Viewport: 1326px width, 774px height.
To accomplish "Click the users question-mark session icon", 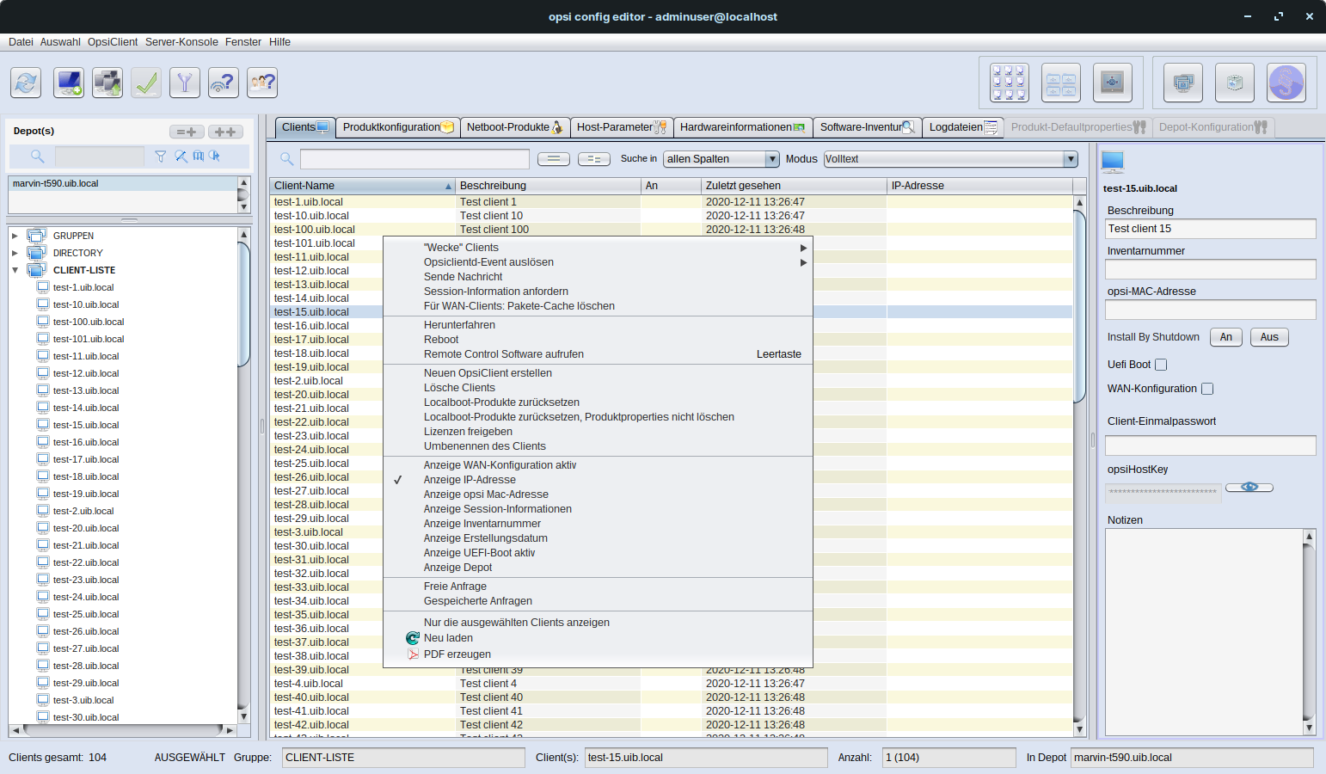I will (262, 83).
